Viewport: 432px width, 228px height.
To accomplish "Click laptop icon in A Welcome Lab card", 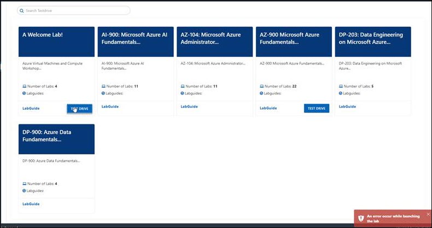I will (x=24, y=86).
